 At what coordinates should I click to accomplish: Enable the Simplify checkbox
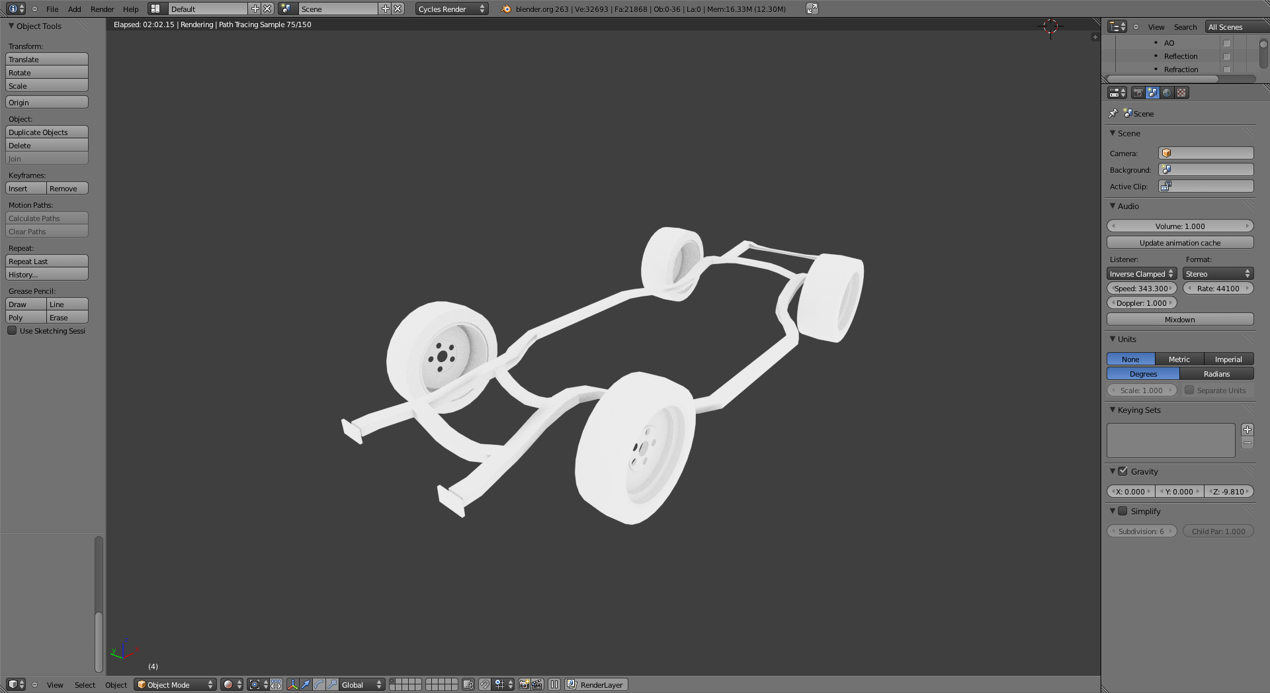pos(1122,511)
